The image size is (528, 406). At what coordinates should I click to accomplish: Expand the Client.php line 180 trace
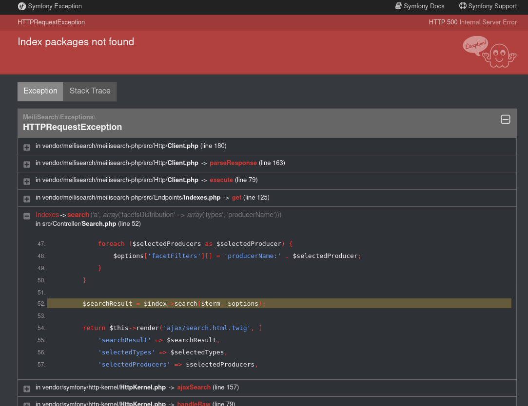[27, 148]
